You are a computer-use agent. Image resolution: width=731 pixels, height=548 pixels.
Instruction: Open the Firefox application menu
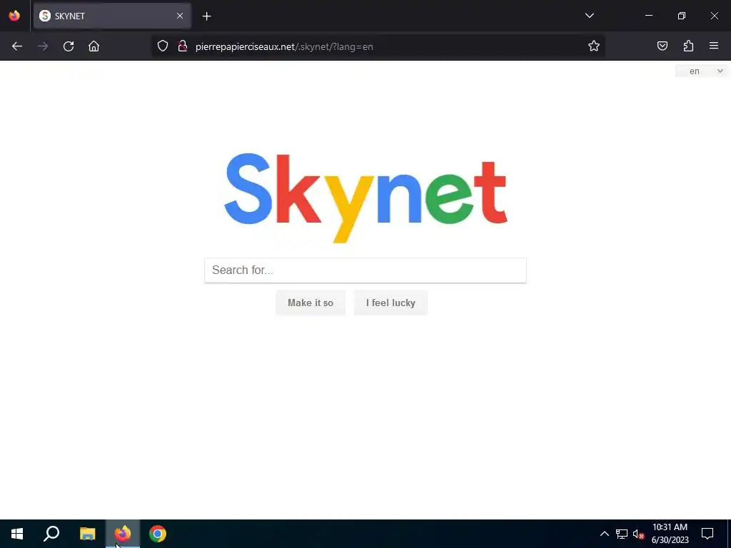point(714,46)
